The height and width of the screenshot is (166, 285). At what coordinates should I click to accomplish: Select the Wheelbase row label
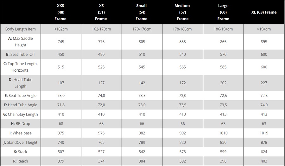[x=20, y=133]
